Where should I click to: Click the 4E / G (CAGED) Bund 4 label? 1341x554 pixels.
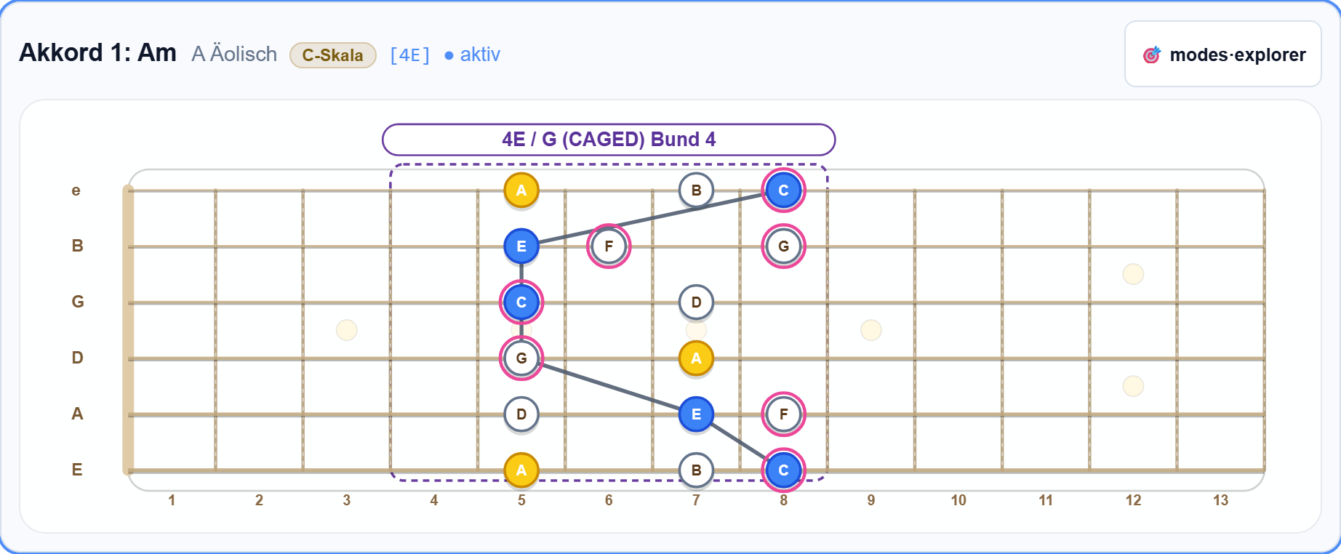pos(609,140)
